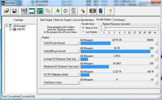This screenshot has height=100, width=162.
Task: Open arrow next to Total I/Os bar
Action: (x=156, y=43)
